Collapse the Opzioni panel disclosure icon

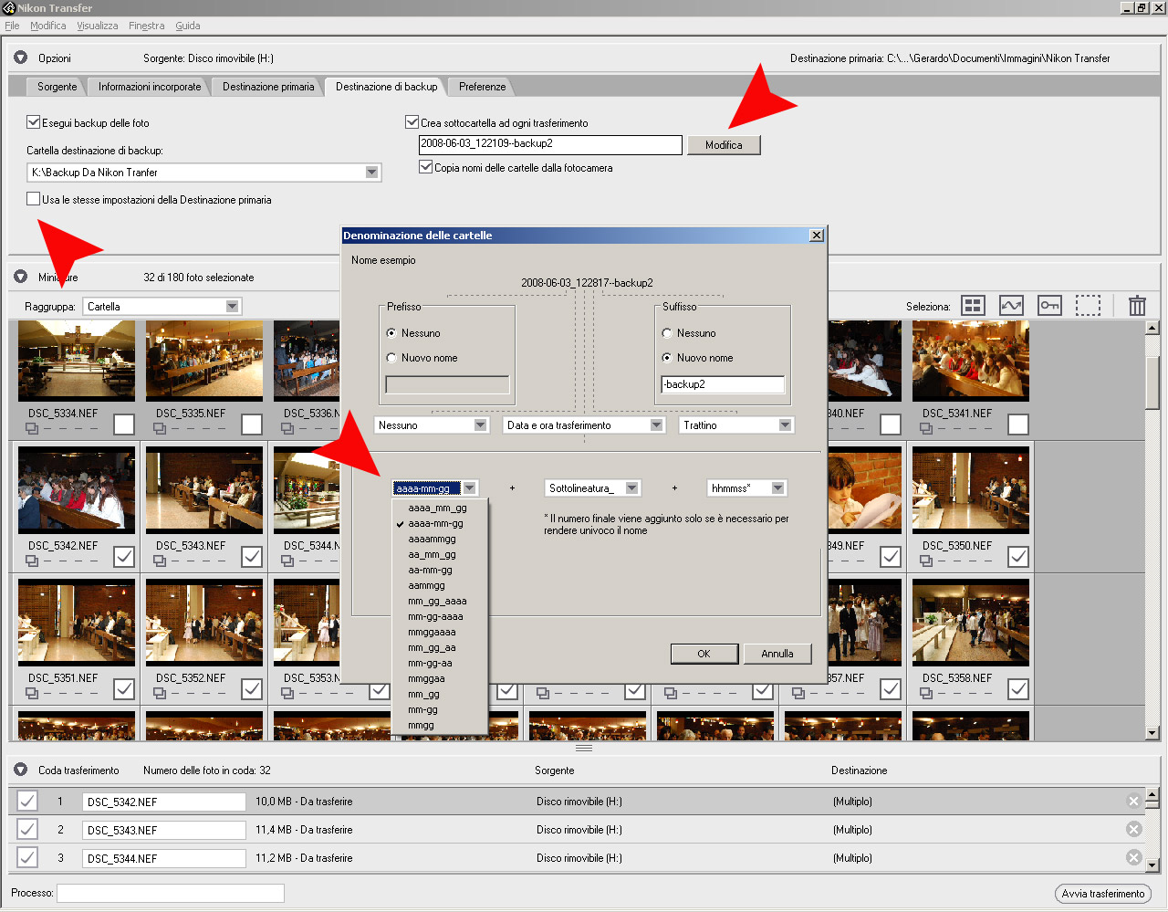pyautogui.click(x=21, y=58)
